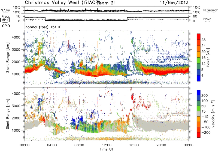Click the '12:00' time tick label

[x=107, y=145]
